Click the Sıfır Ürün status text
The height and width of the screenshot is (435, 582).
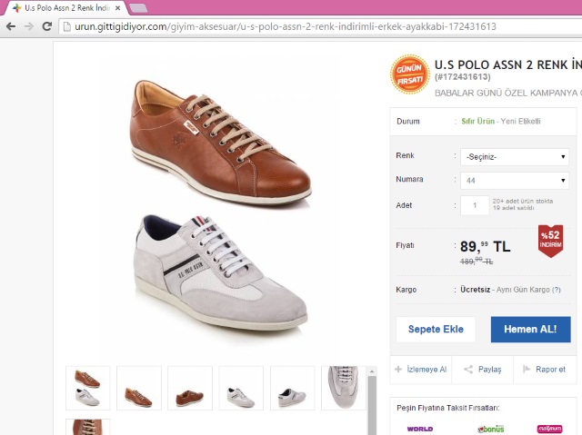tap(477, 121)
